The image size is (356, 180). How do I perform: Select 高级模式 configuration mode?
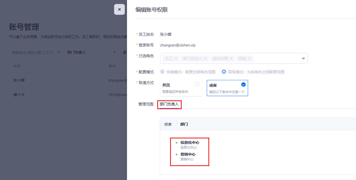tap(224, 72)
